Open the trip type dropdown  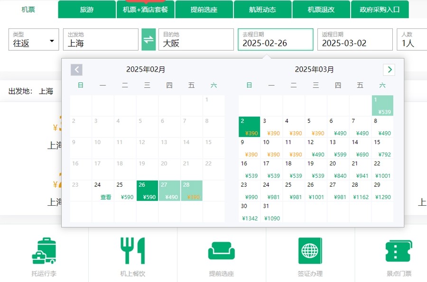34,39
